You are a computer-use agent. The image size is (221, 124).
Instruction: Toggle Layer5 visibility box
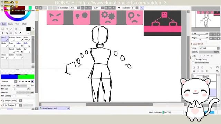click(195, 76)
